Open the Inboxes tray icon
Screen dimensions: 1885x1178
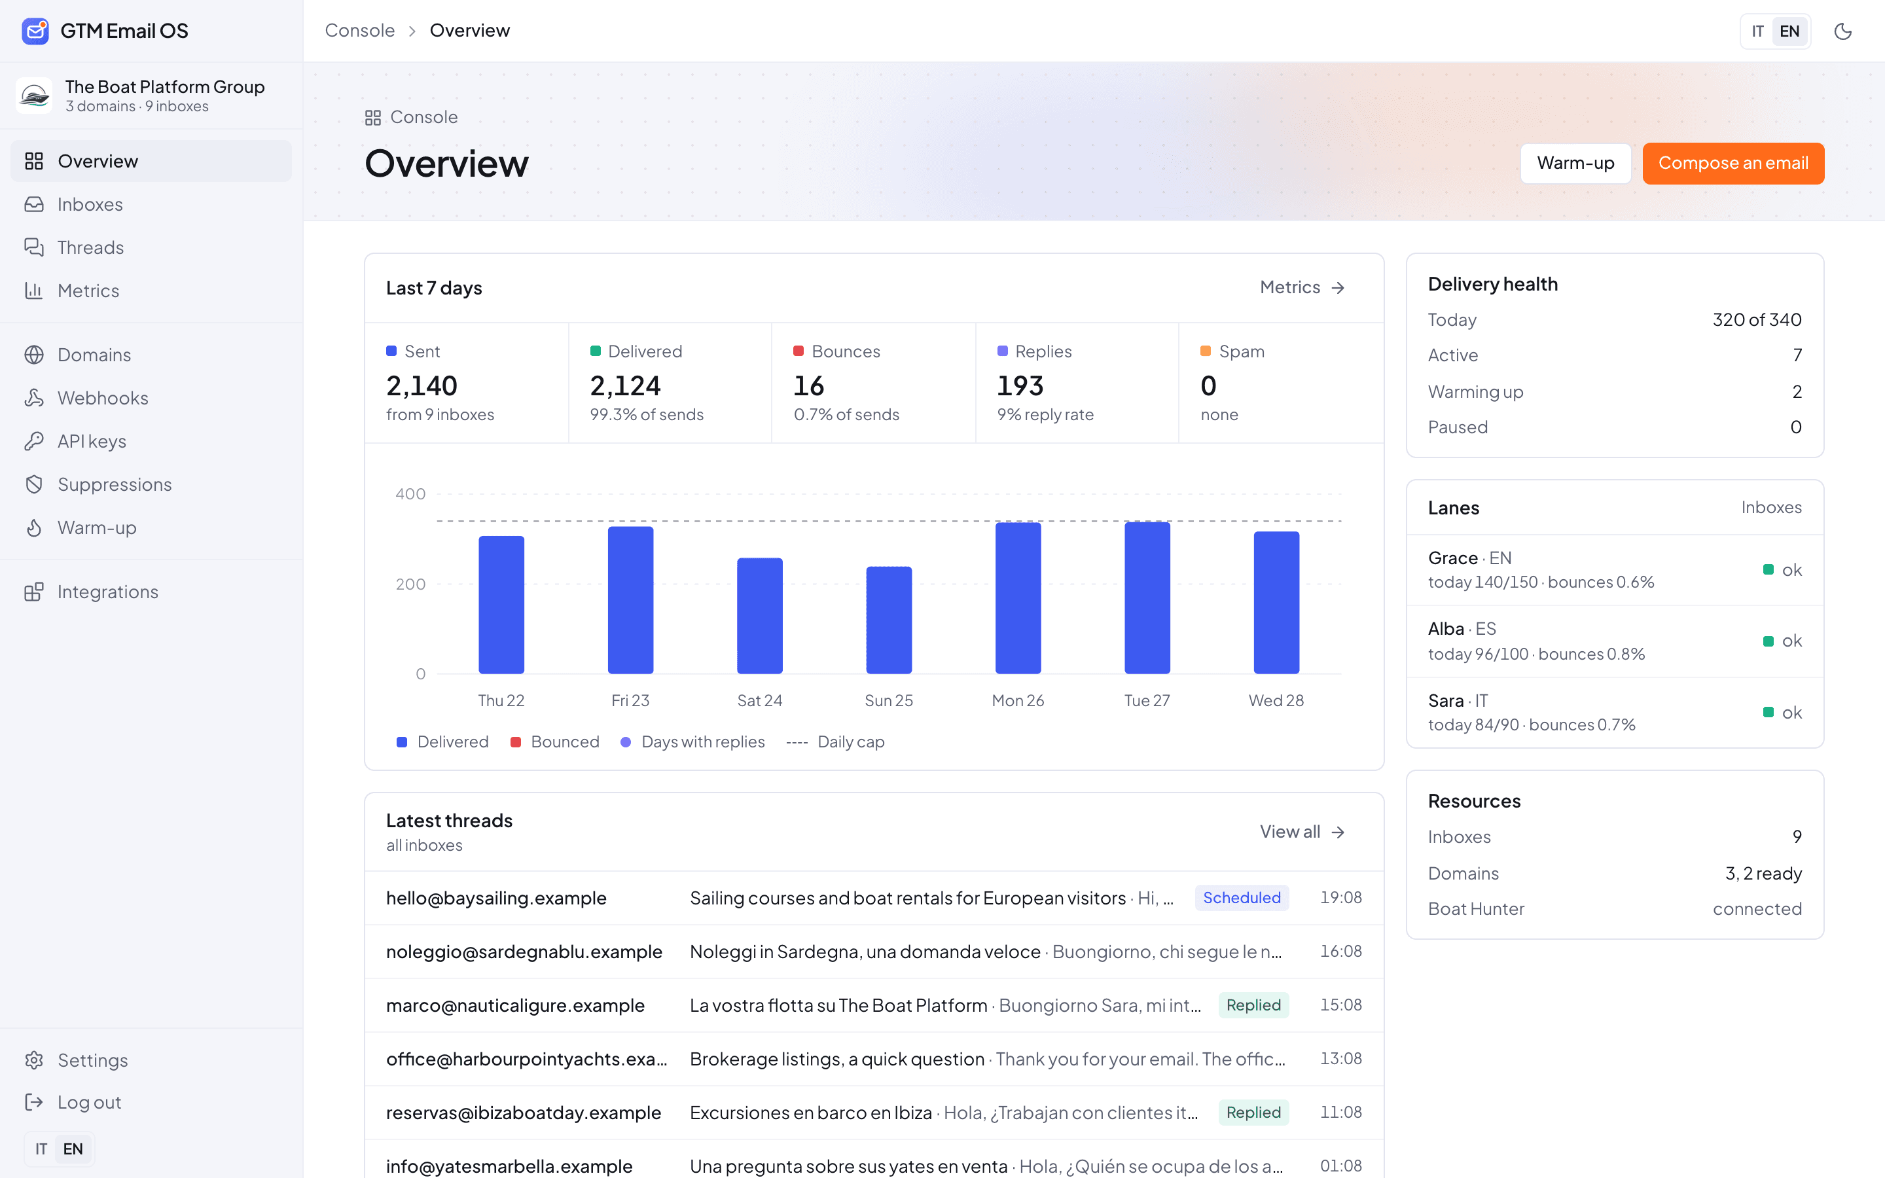tap(33, 204)
